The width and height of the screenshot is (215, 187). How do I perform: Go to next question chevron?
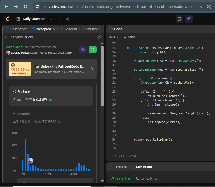pyautogui.click(x=60, y=19)
